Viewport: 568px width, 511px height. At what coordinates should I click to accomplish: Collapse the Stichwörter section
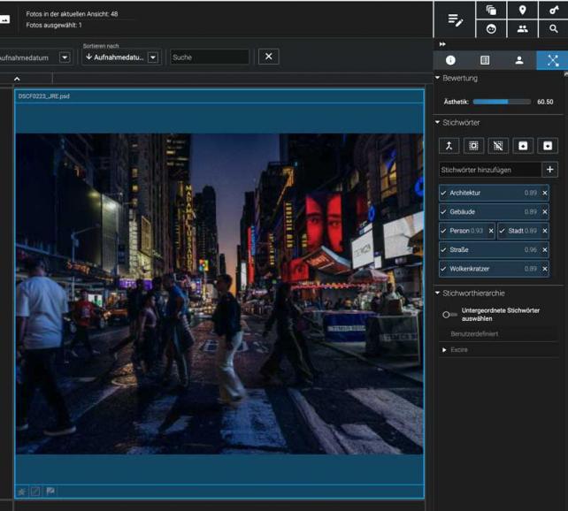[x=437, y=122]
